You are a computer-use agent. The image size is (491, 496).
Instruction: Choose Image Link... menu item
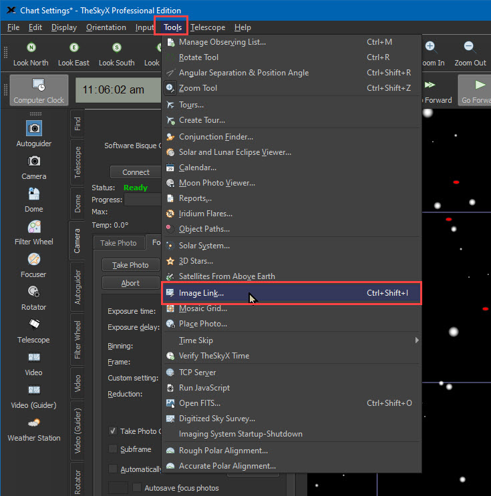291,293
